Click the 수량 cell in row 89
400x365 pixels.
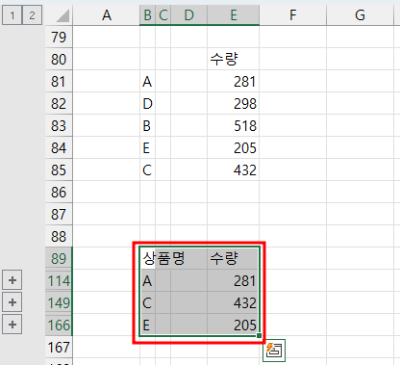(x=234, y=258)
